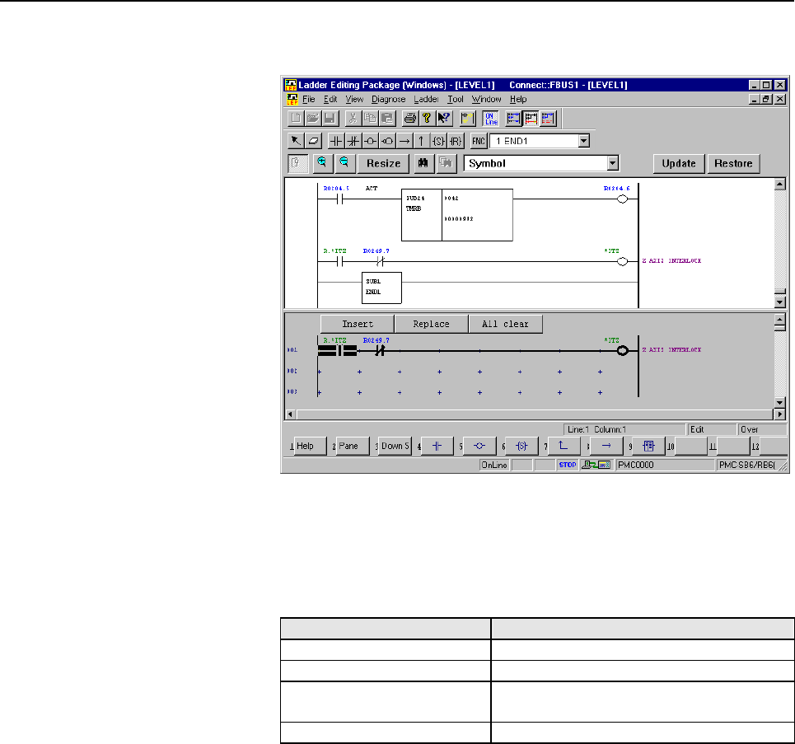
Task: Insert a set coil {S} from toolbar
Action: (439, 141)
